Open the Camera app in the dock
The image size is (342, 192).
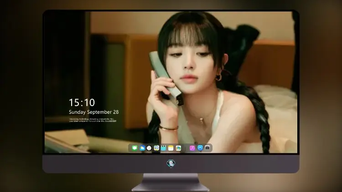(x=207, y=148)
